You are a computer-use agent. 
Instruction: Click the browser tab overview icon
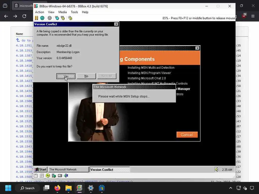(x=5, y=6)
